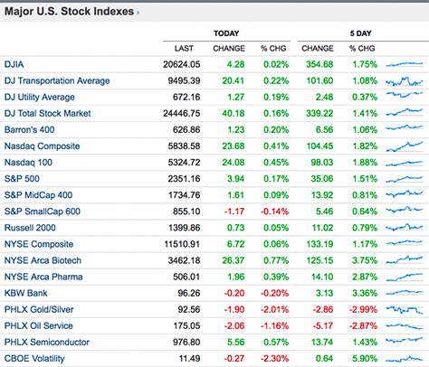Open the Nasdaq 100 link

coord(28,163)
